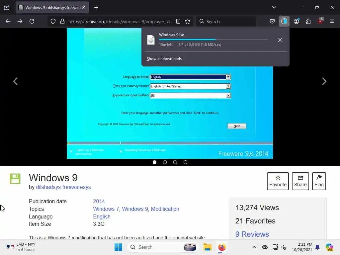Click the Next button in installer image

point(237,126)
